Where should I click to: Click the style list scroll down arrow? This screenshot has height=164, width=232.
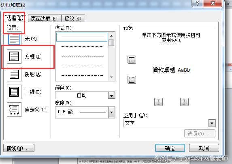point(111,77)
